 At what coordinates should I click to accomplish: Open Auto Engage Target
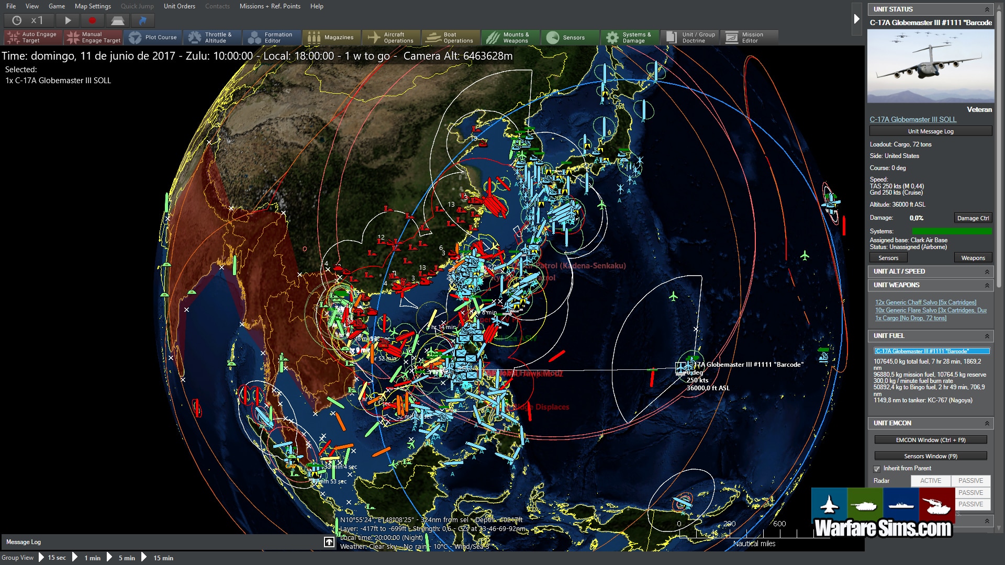tap(33, 37)
